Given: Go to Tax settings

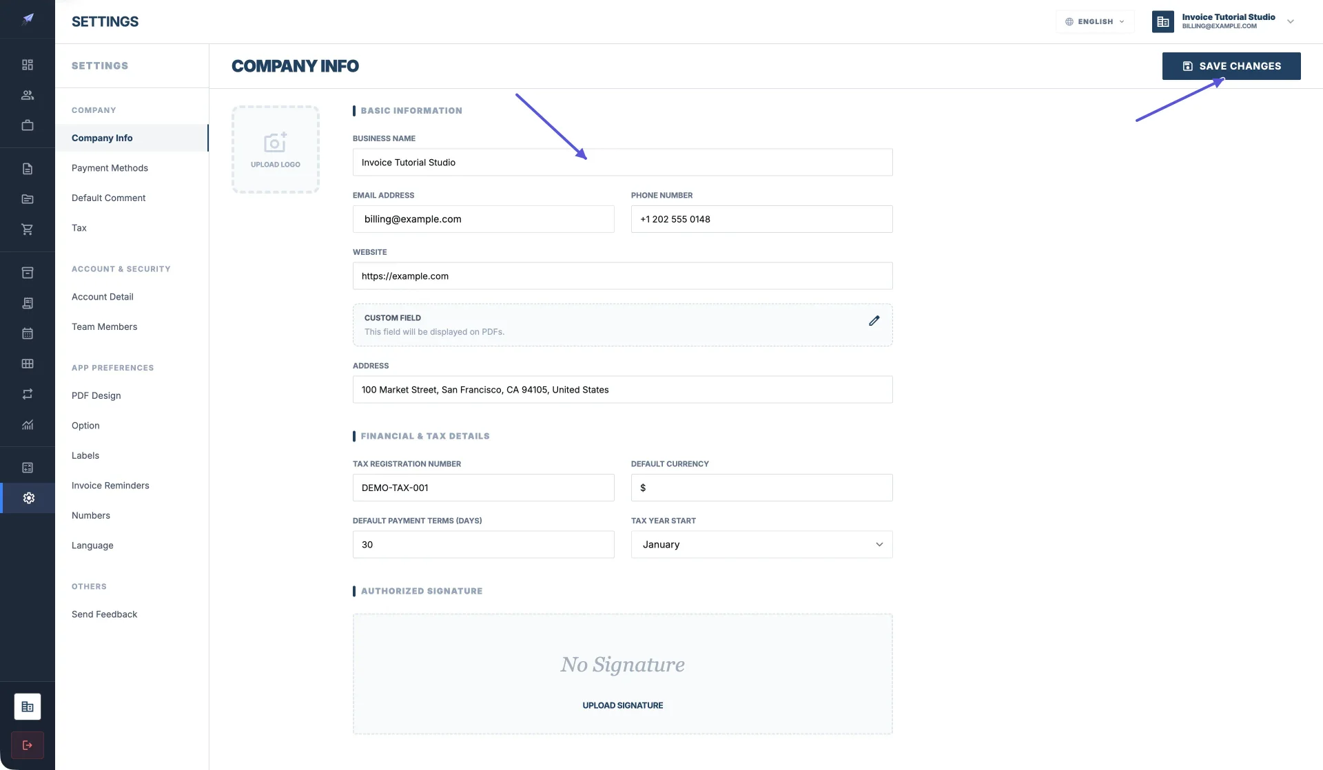Looking at the screenshot, I should (79, 228).
